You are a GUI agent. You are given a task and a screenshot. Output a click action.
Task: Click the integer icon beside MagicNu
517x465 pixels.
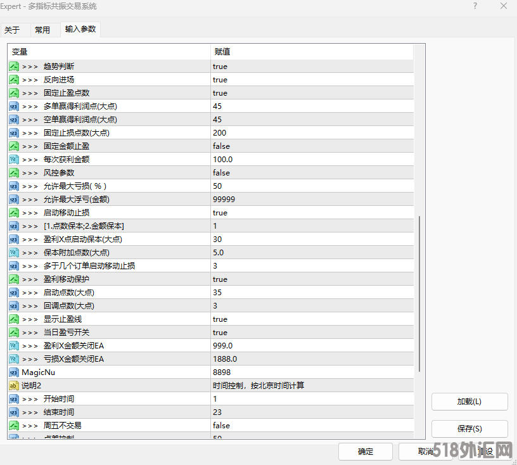point(14,373)
